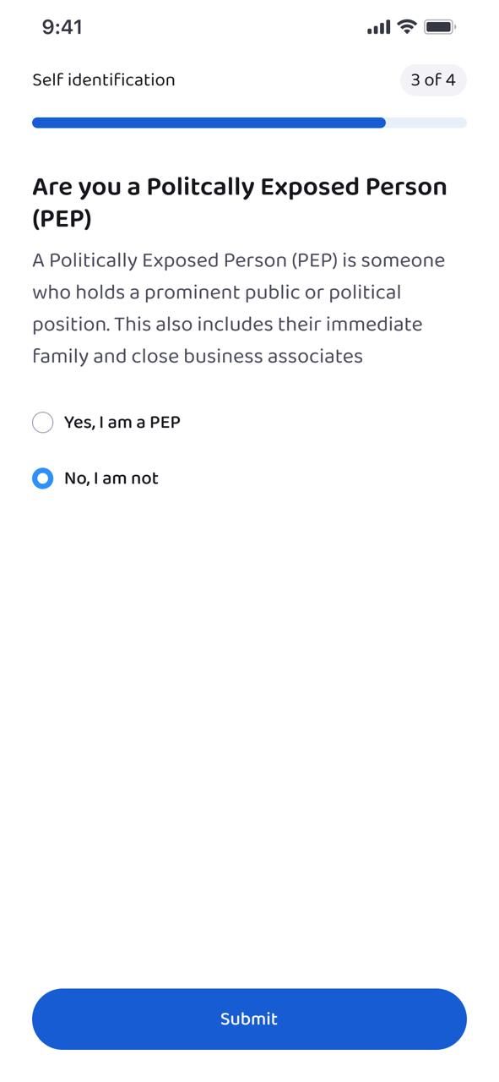Image resolution: width=499 pixels, height=1082 pixels.
Task: Tap the step counter chip in the header
Action: 432,80
